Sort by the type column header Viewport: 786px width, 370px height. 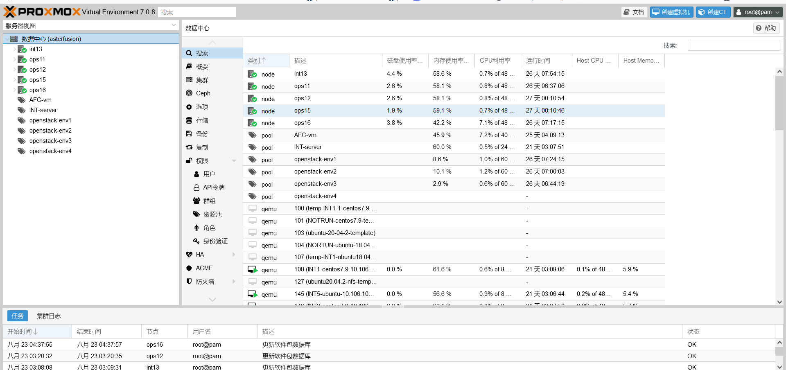point(266,61)
